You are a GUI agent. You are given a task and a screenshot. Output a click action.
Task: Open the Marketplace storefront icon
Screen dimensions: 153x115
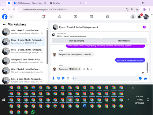(x=91, y=17)
